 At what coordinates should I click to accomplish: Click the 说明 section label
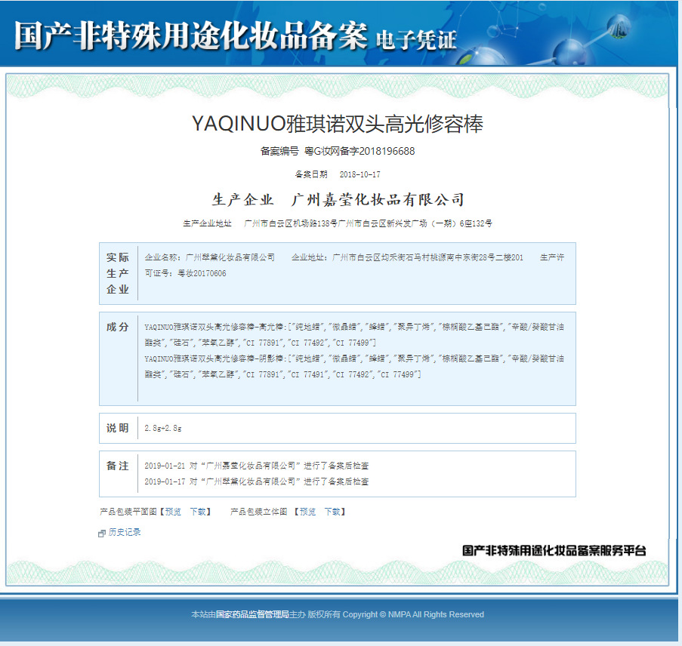point(118,428)
